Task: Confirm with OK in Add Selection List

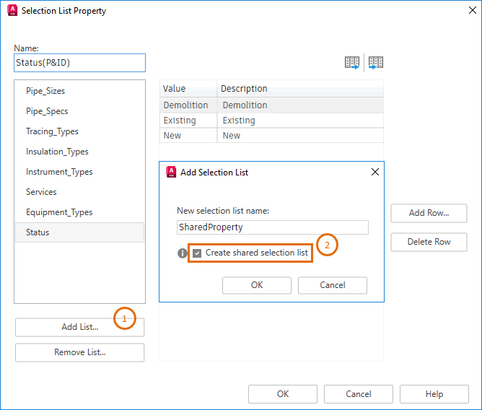Action: tap(257, 285)
